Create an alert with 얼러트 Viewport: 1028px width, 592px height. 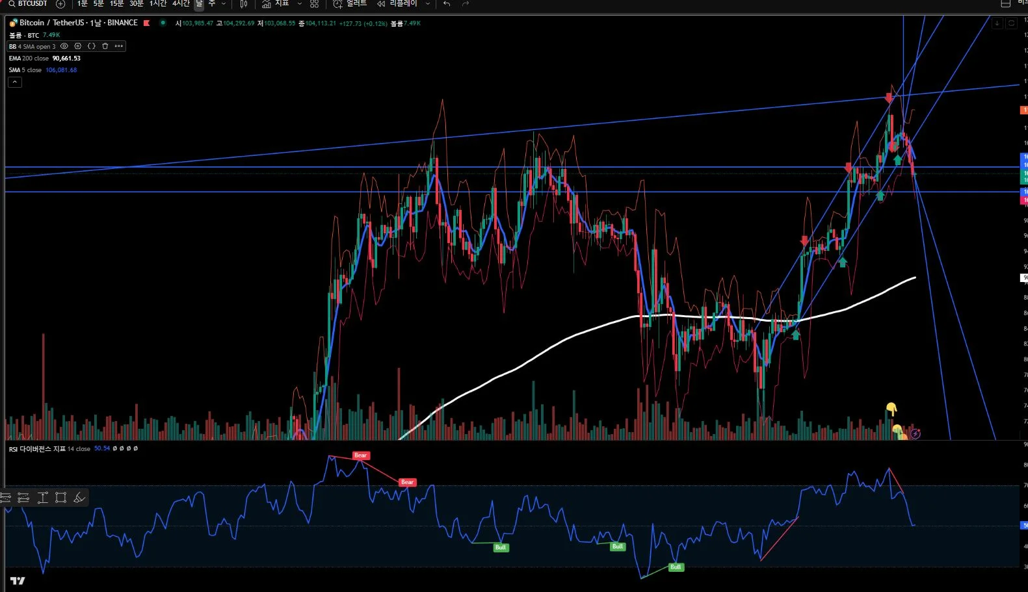click(350, 4)
